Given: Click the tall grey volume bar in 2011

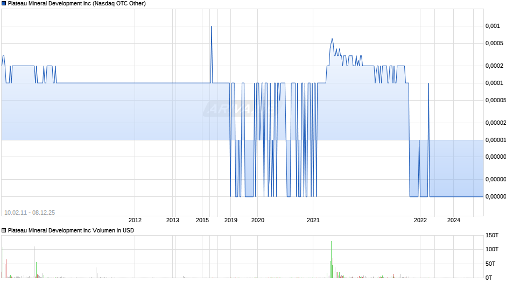Looking at the screenshot, I should tap(34, 262).
